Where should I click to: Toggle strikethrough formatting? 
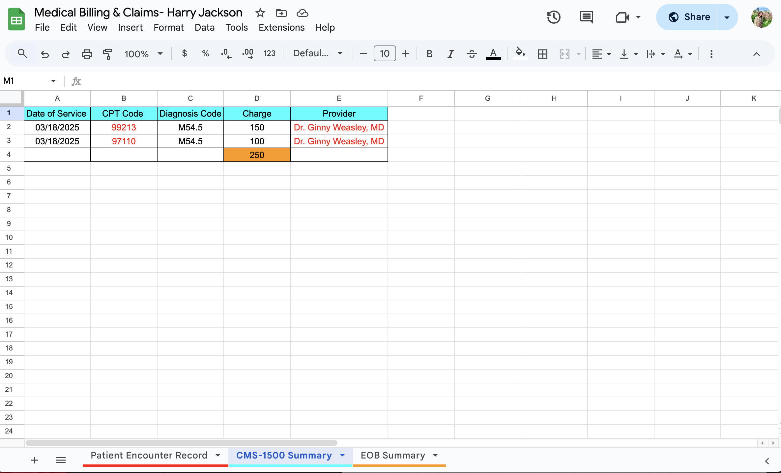point(472,54)
